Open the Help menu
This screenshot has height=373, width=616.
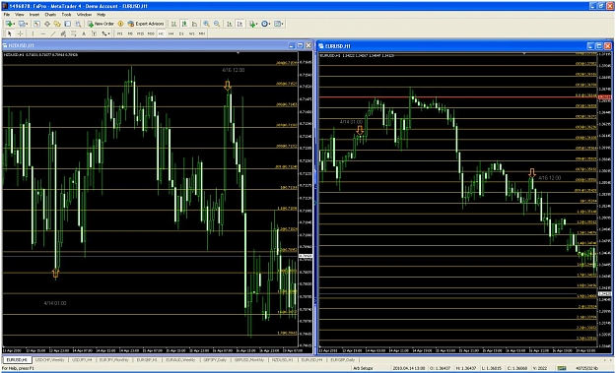pyautogui.click(x=101, y=15)
